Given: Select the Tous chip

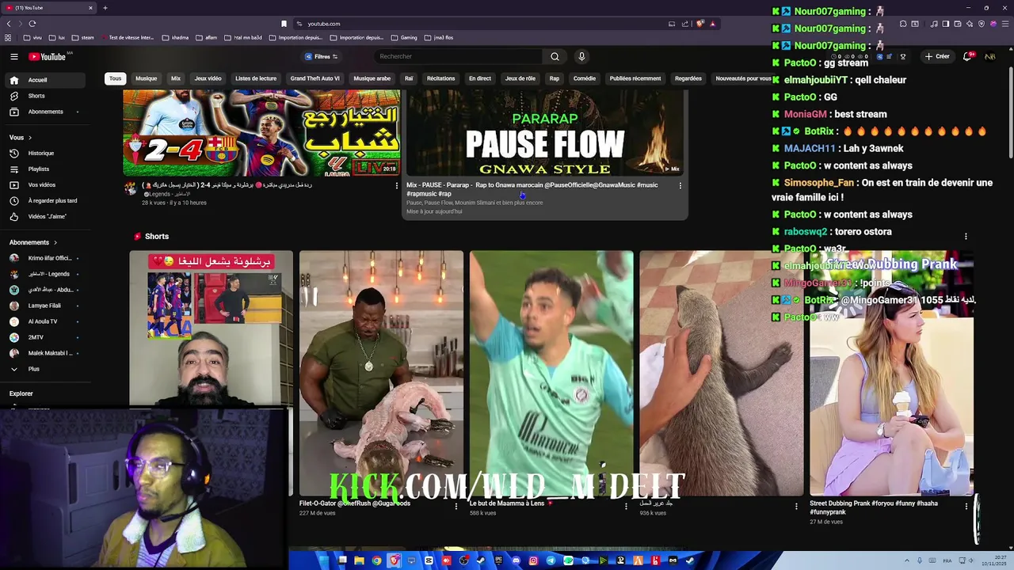Looking at the screenshot, I should click(x=116, y=78).
